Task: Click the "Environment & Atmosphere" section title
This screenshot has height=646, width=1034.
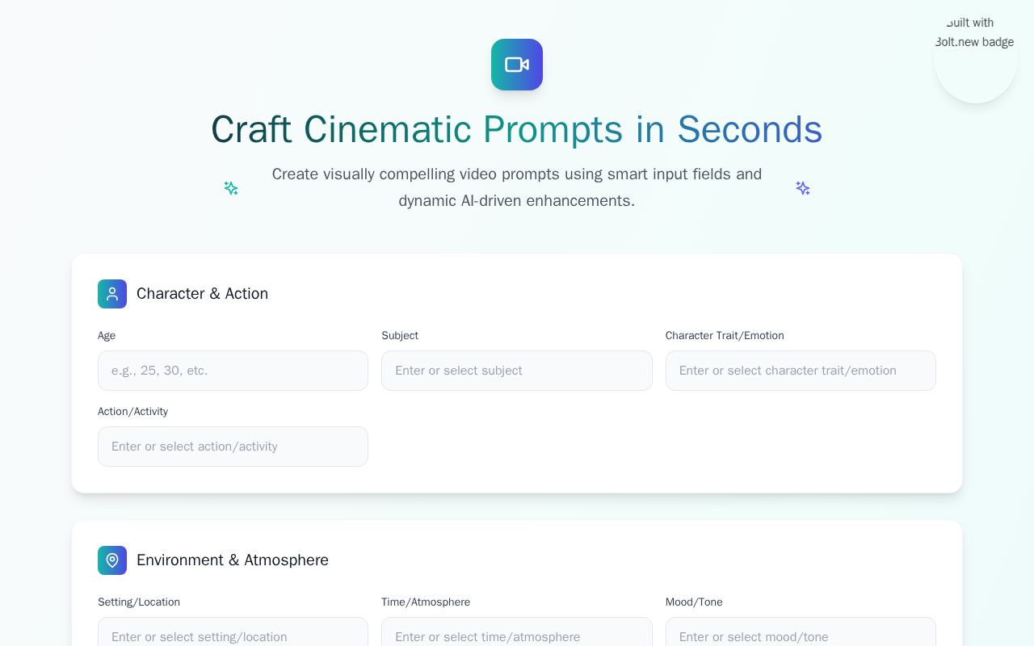Action: click(x=233, y=560)
